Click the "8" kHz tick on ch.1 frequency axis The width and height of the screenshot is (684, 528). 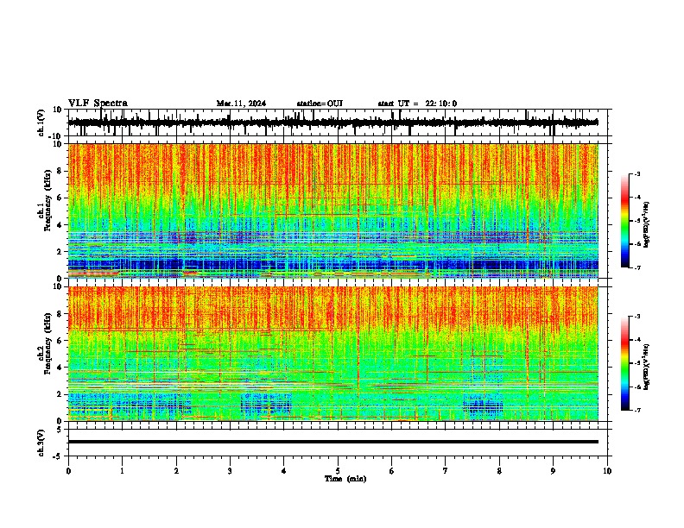coord(60,171)
